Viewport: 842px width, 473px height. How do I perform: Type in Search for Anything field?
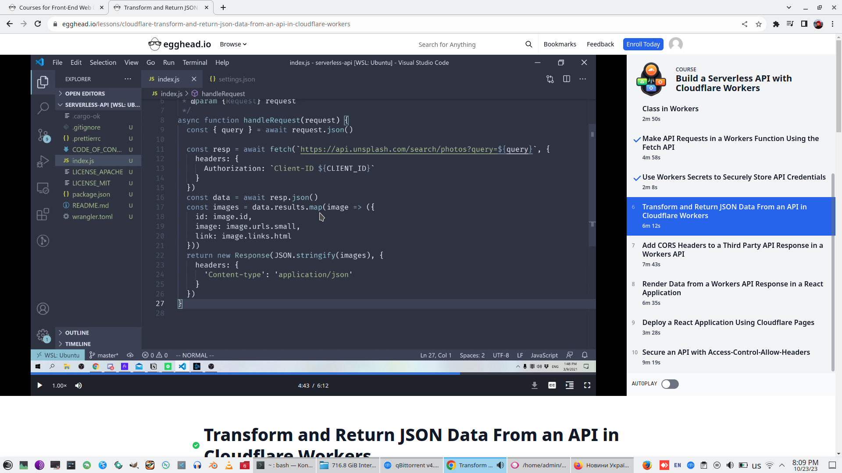click(x=465, y=45)
